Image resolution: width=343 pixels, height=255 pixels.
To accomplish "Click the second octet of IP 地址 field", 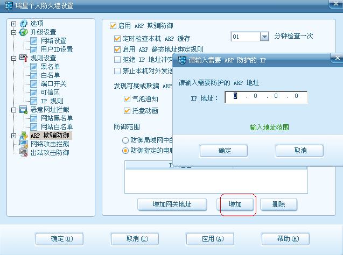I will (x=255, y=96).
